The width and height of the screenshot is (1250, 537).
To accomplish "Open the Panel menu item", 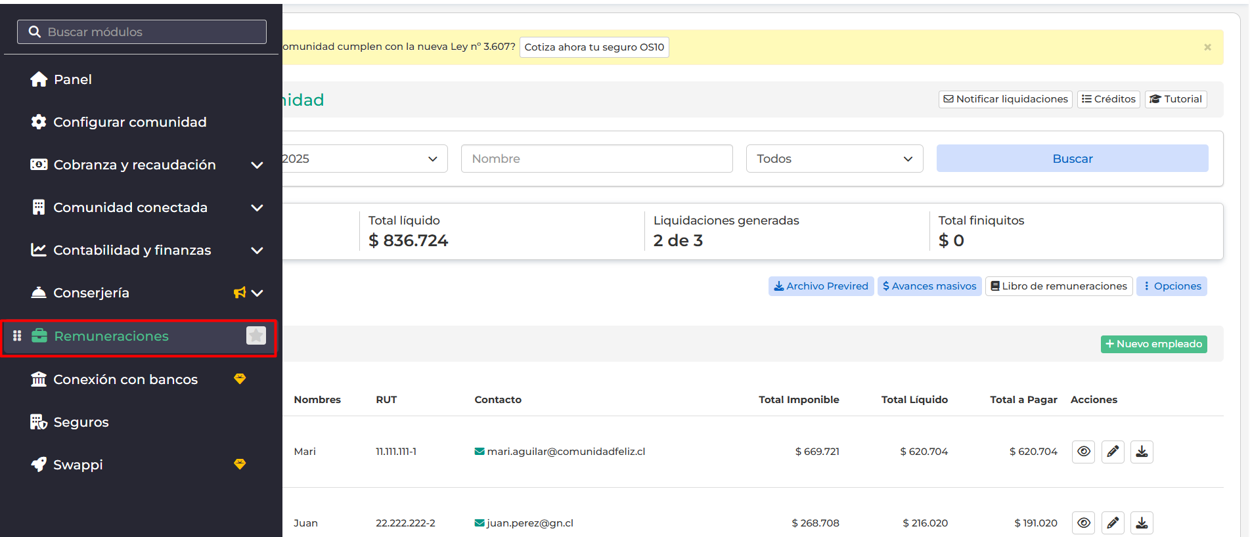I will pyautogui.click(x=72, y=79).
